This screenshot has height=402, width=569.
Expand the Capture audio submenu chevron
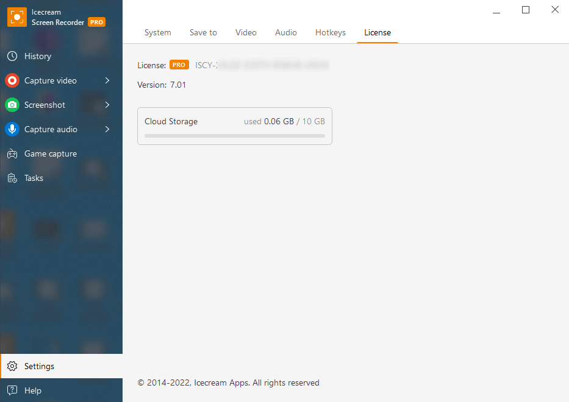click(x=107, y=129)
